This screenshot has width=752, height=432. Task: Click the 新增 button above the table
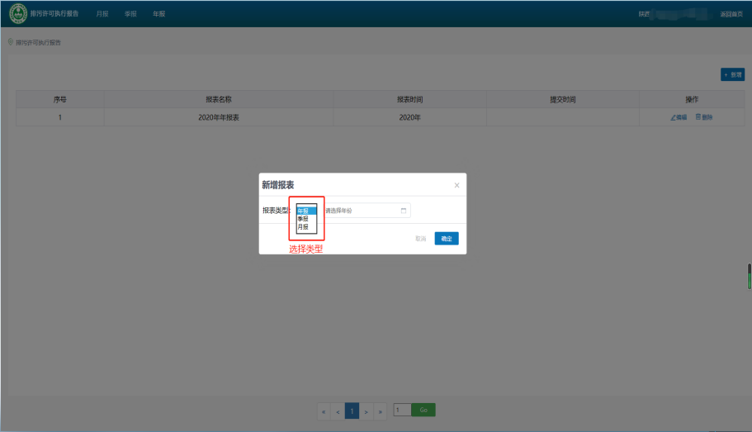[732, 74]
